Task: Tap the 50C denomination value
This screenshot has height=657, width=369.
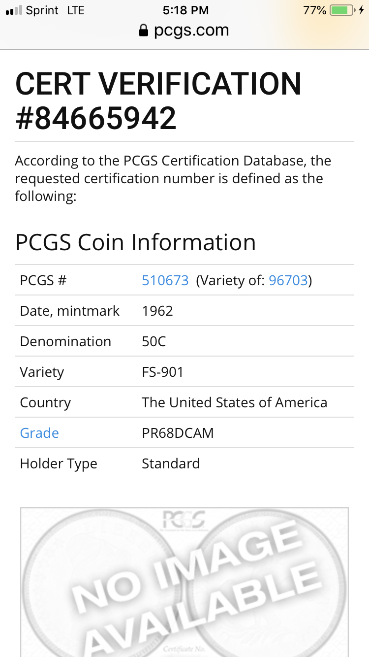Action: (154, 341)
